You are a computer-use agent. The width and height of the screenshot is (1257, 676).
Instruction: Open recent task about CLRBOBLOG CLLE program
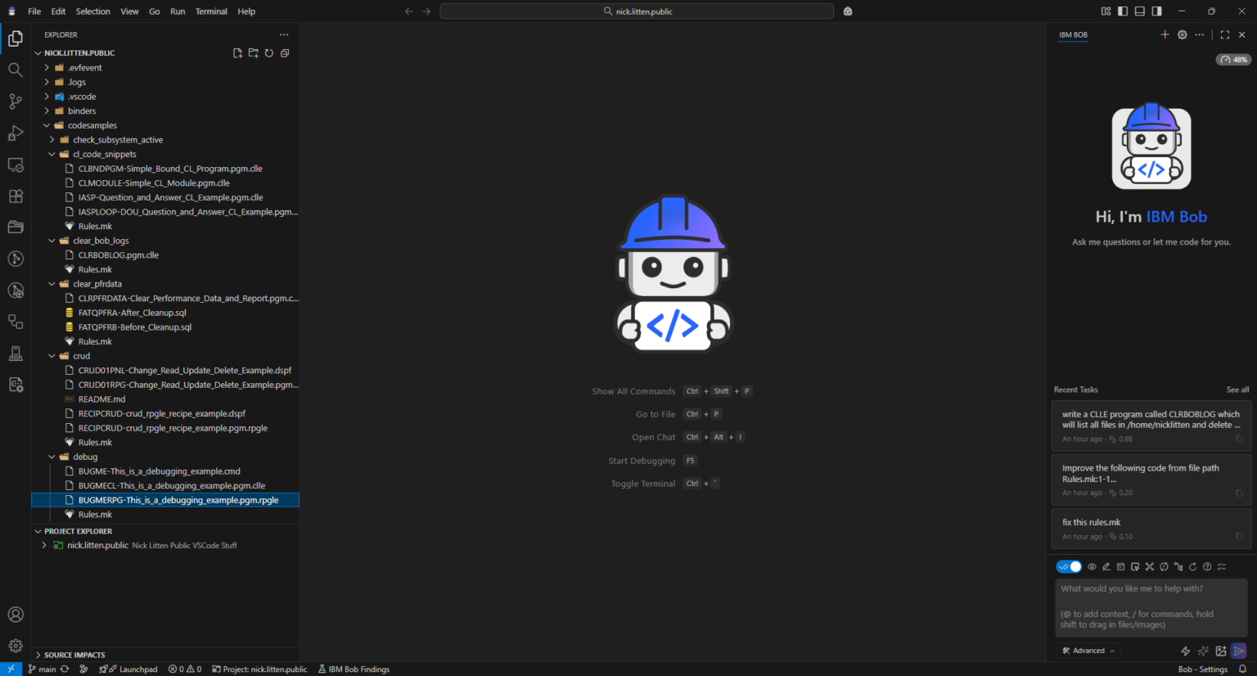click(1151, 426)
